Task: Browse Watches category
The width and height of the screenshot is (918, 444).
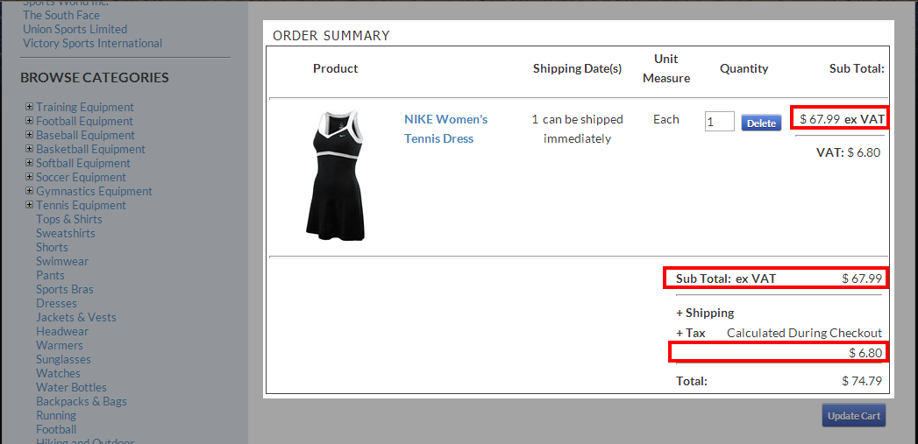Action: [58, 374]
